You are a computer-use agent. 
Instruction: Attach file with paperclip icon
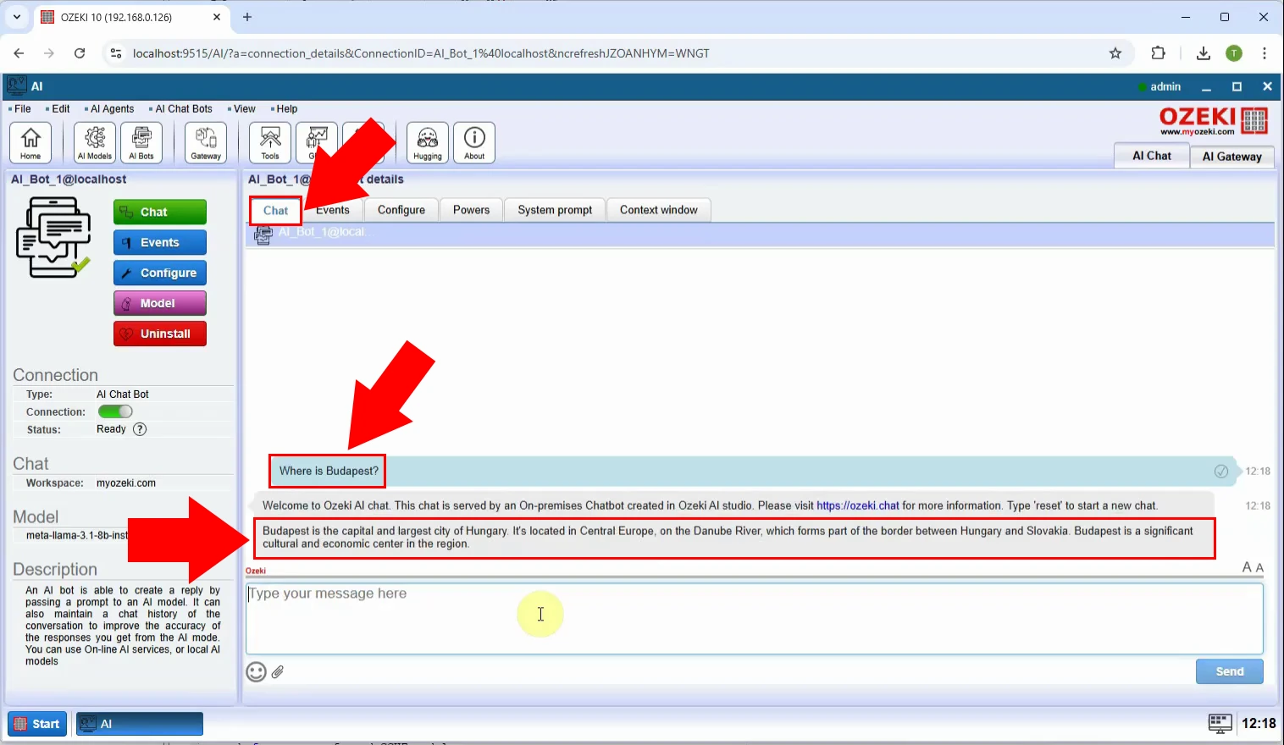pos(278,671)
